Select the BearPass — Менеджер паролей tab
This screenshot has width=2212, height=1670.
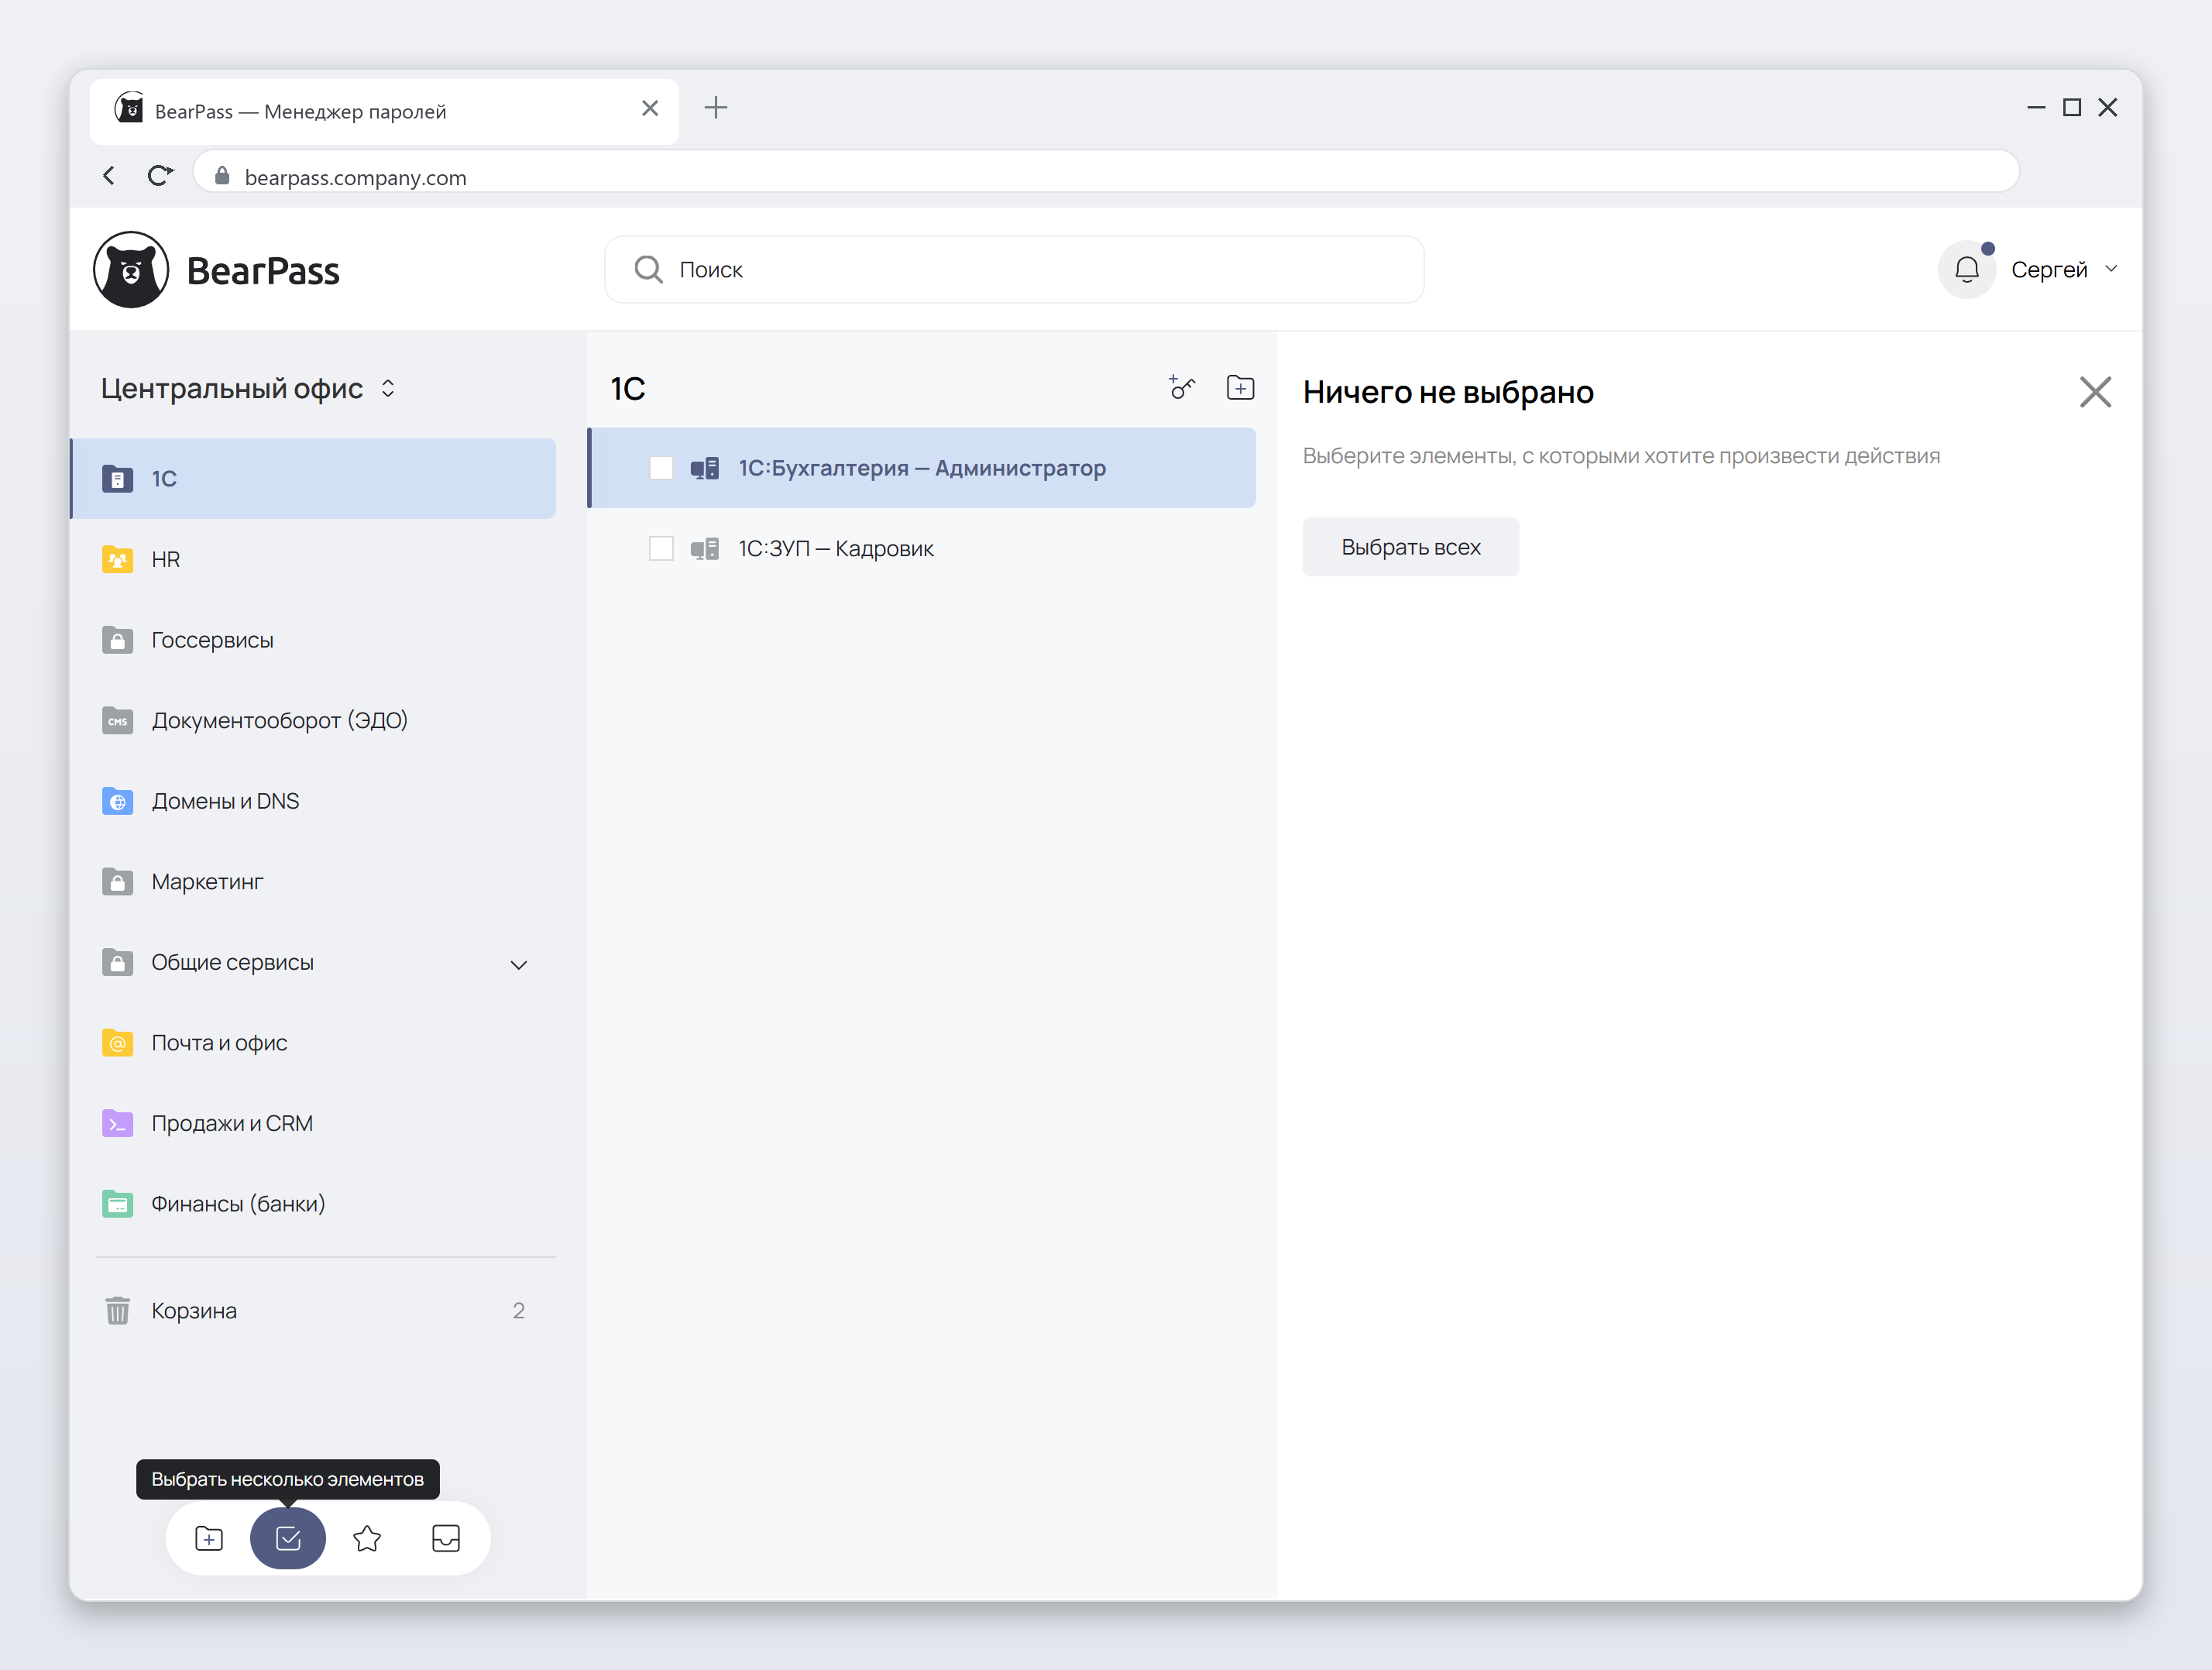tap(384, 111)
